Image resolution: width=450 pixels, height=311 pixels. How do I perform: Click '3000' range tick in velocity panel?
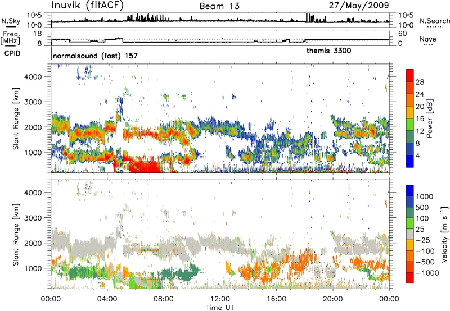33,218
